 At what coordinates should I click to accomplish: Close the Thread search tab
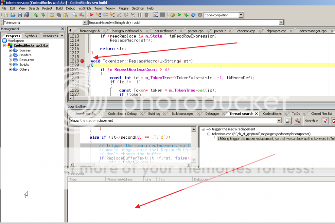click(x=256, y=113)
